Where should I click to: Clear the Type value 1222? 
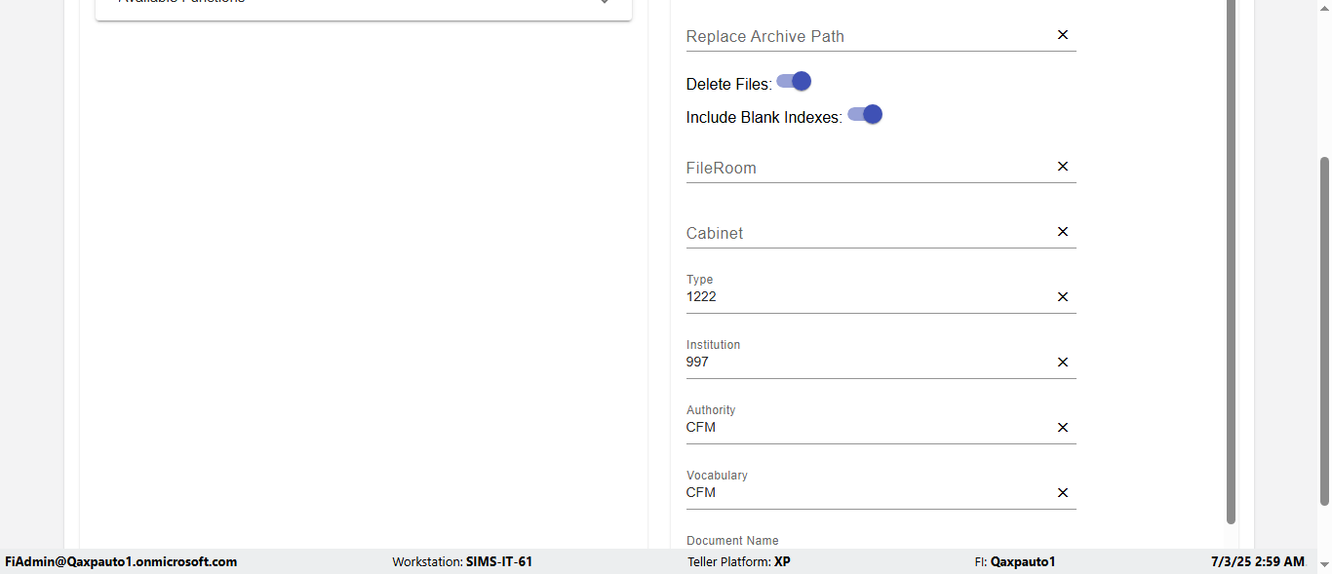coord(1063,297)
